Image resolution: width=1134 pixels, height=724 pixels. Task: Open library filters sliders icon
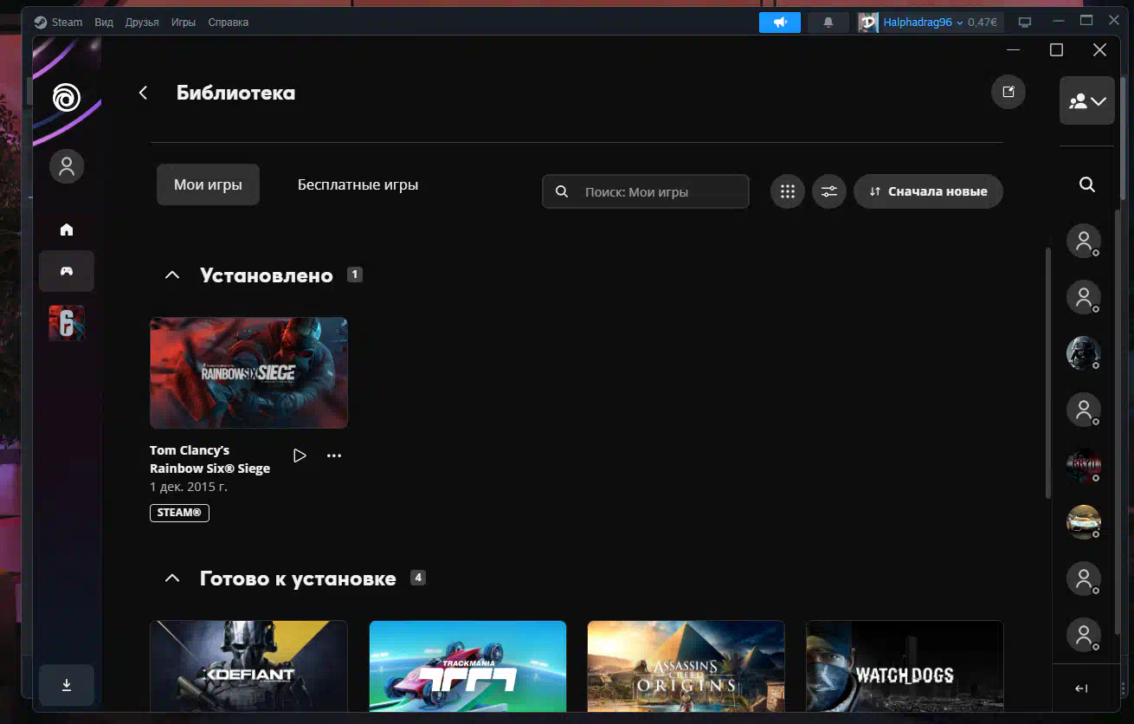pos(829,191)
